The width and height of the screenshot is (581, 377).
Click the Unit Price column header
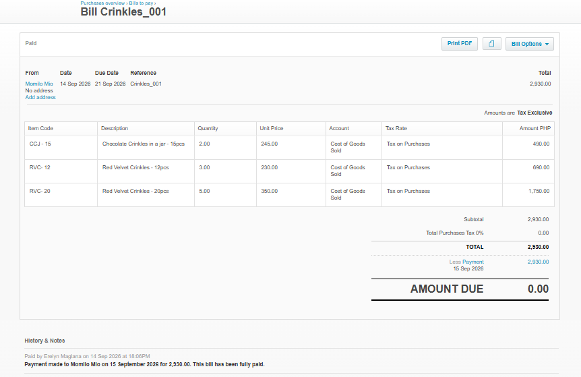(x=291, y=128)
